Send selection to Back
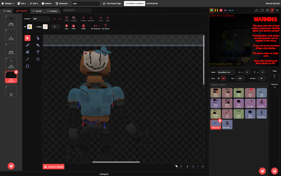281x176 pixels. [108, 18]
